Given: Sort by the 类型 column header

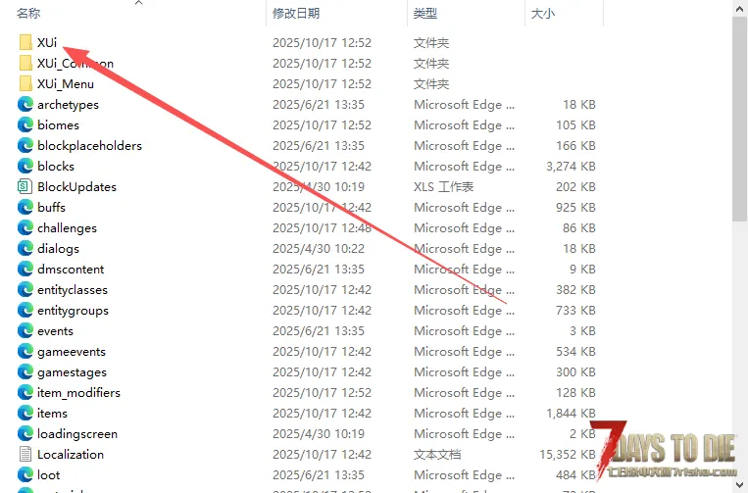Looking at the screenshot, I should tap(425, 14).
